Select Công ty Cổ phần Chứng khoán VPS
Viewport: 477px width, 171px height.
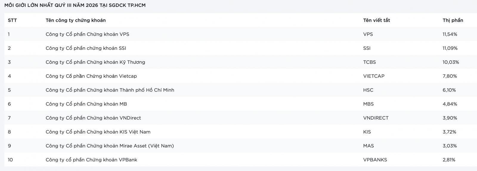coord(87,34)
